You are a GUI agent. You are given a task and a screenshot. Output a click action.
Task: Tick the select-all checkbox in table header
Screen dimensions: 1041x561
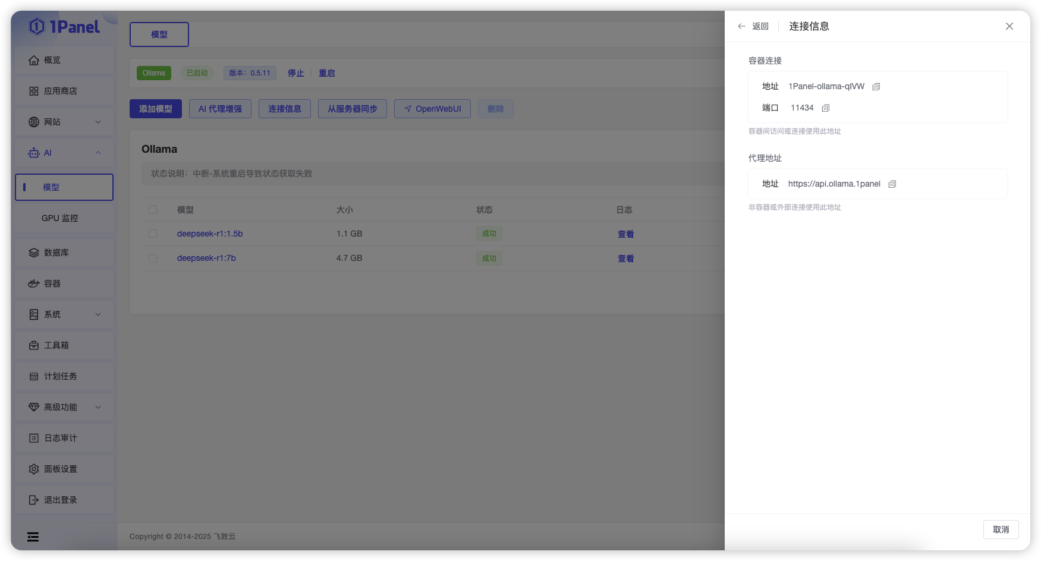click(x=153, y=210)
